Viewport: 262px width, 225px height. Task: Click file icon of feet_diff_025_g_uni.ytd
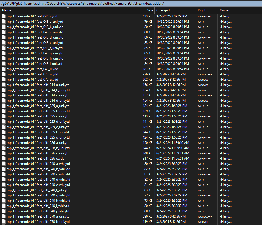(x=4, y=137)
